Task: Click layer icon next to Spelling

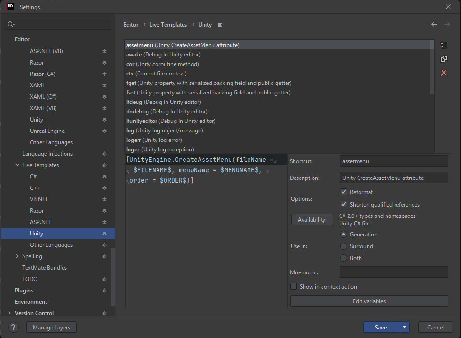Action: 104,256
